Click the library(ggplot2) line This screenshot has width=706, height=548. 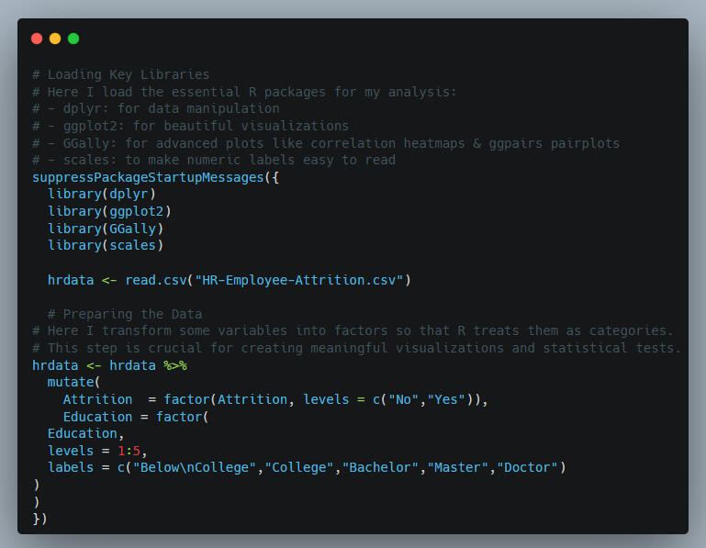click(x=109, y=211)
